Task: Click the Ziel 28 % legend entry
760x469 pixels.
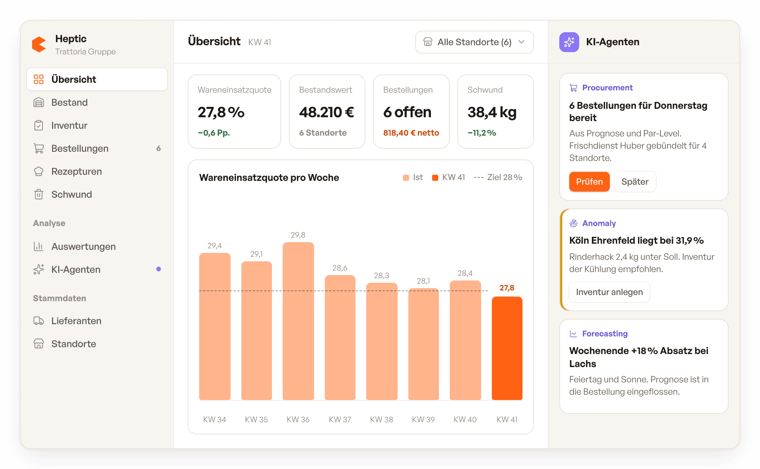Action: 498,177
